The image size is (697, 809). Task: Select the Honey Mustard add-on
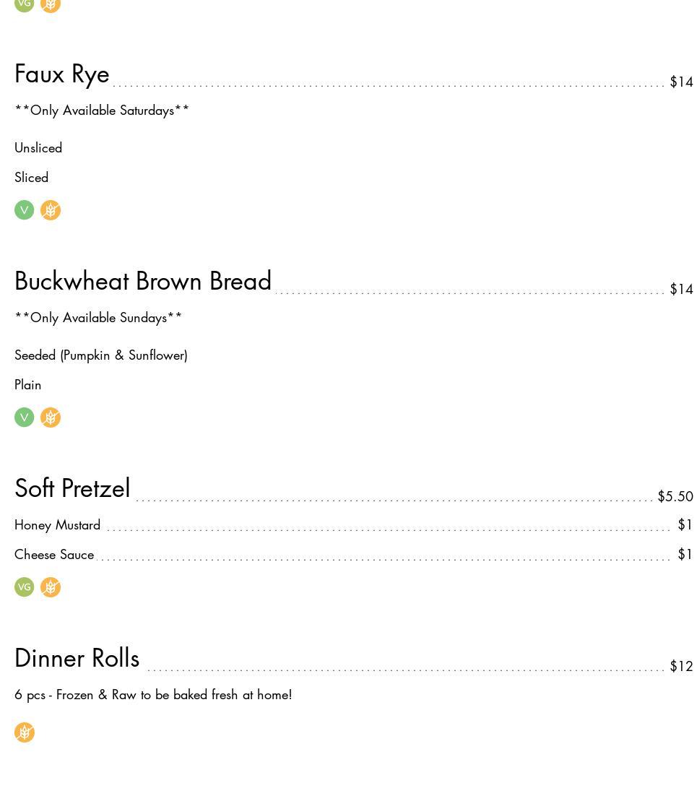[x=58, y=525]
